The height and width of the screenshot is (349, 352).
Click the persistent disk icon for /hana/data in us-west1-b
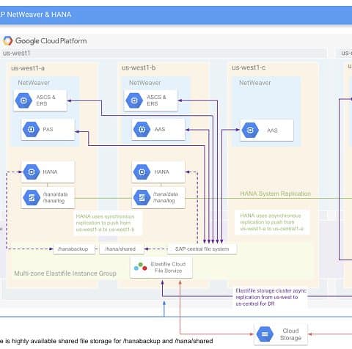[x=142, y=197]
